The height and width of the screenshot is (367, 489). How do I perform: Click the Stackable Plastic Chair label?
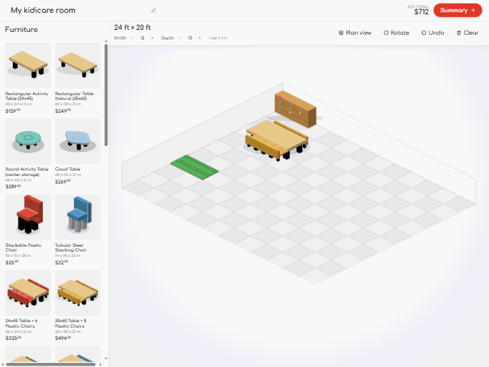pos(23,247)
